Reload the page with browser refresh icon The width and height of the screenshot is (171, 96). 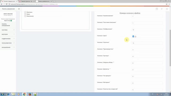pos(6,4)
